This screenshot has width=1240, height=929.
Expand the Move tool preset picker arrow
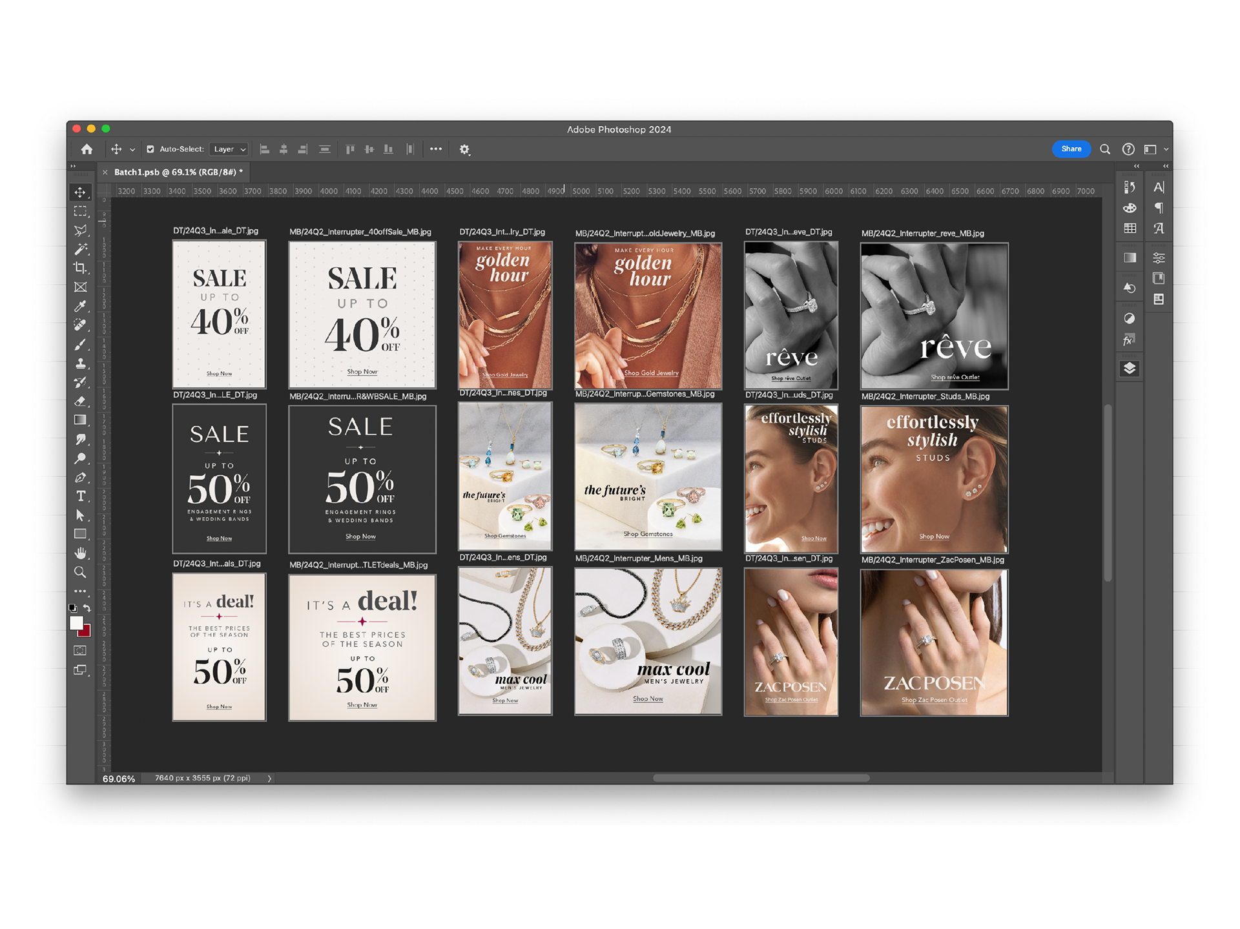pos(132,150)
